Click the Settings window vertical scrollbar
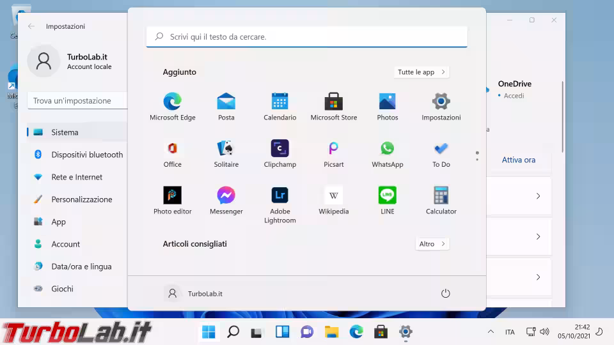Screen dimensions: 614x345 562,116
